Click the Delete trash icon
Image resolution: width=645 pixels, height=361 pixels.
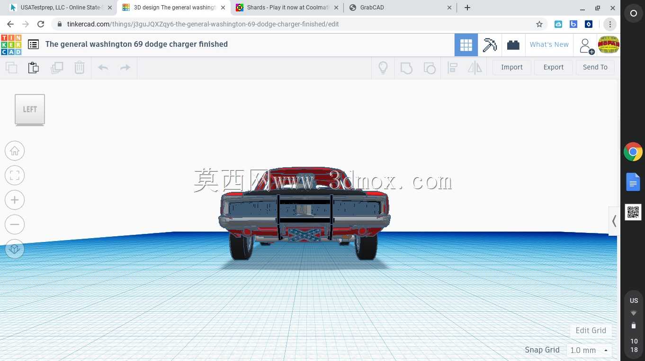[x=79, y=68]
